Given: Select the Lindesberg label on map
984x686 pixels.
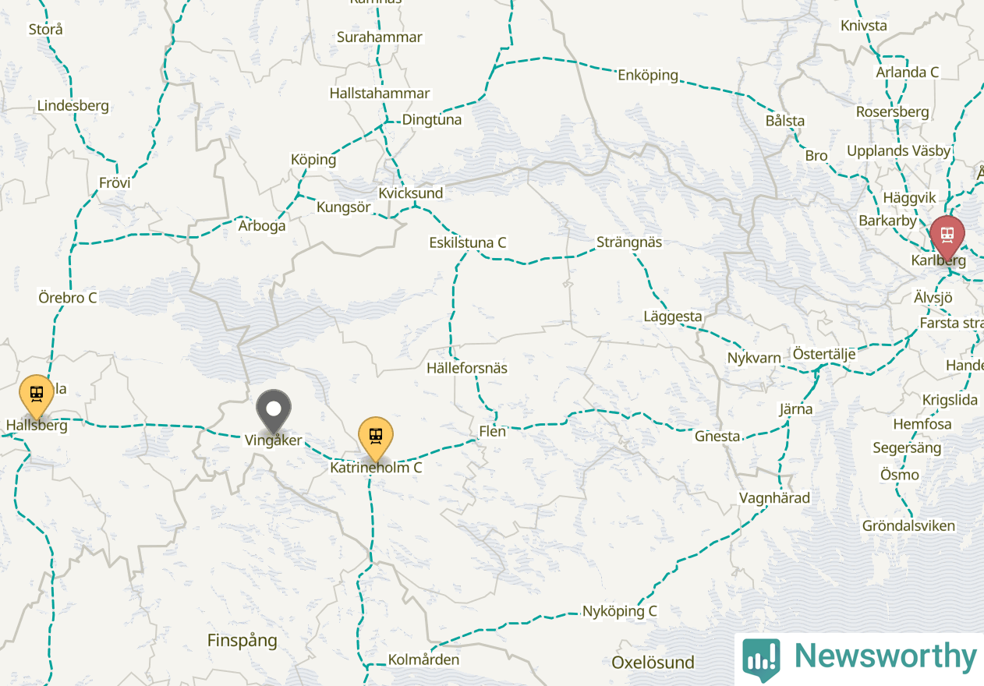Looking at the screenshot, I should click(x=73, y=106).
